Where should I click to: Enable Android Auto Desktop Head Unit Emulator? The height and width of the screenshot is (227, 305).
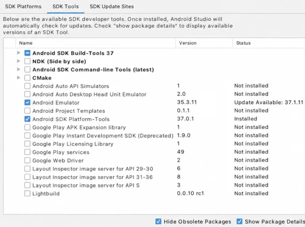pos(27,94)
